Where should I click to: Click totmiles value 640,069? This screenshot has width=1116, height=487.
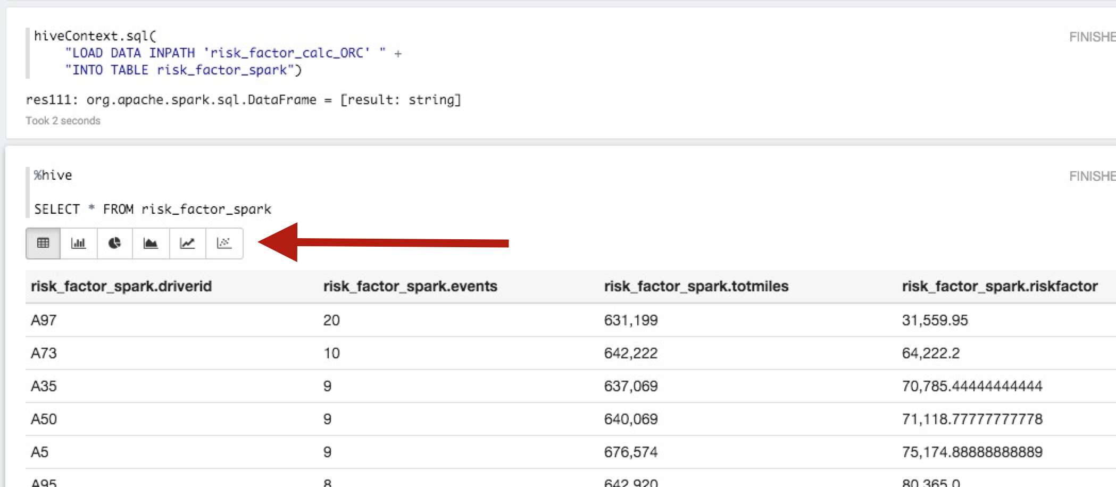pyautogui.click(x=631, y=419)
